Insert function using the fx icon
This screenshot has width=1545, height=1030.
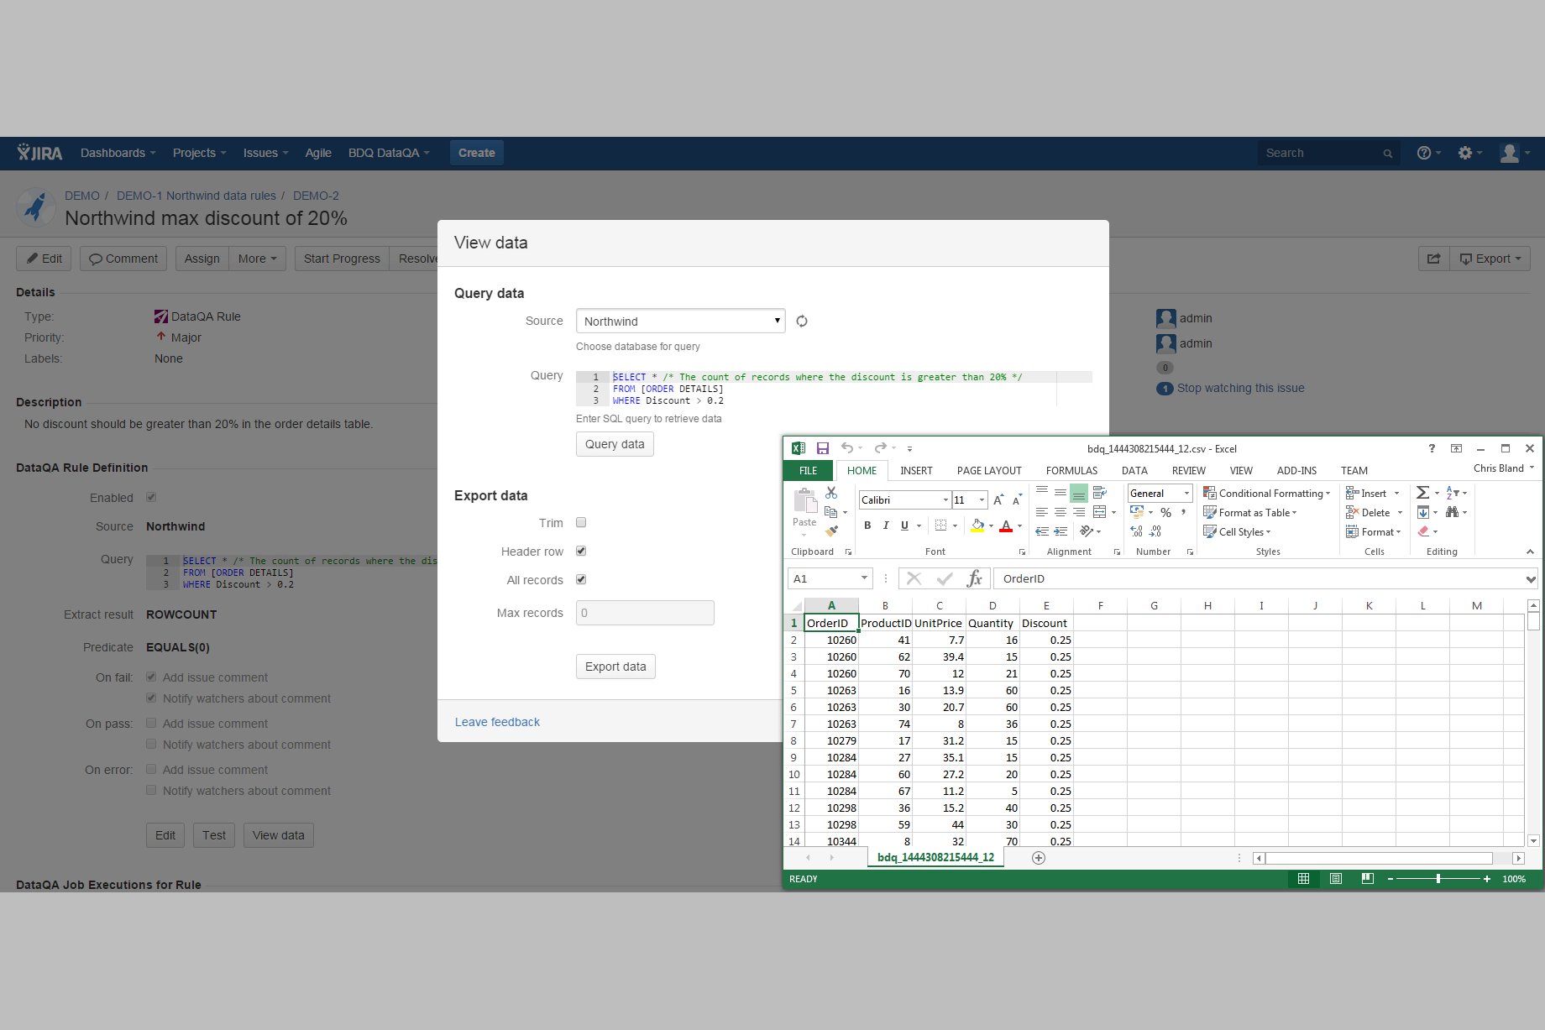pyautogui.click(x=974, y=578)
